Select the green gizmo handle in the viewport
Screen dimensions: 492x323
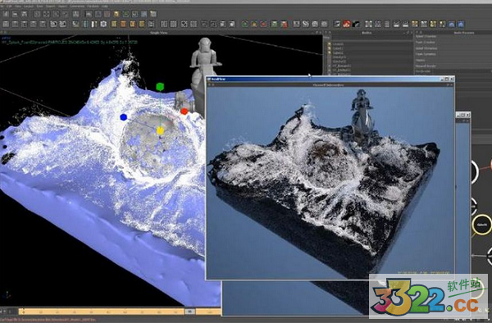point(160,87)
